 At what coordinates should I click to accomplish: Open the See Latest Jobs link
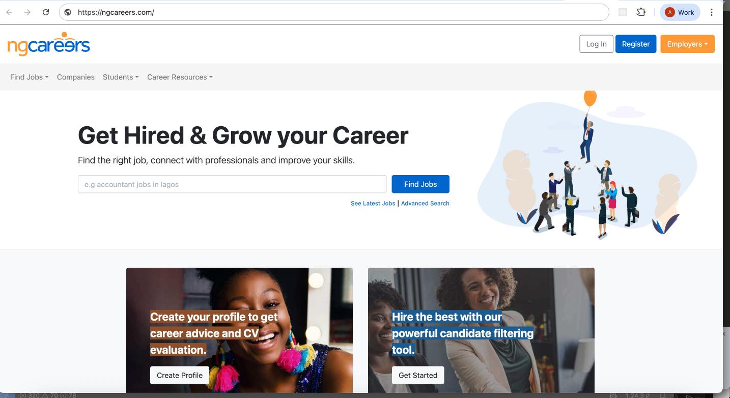(373, 203)
